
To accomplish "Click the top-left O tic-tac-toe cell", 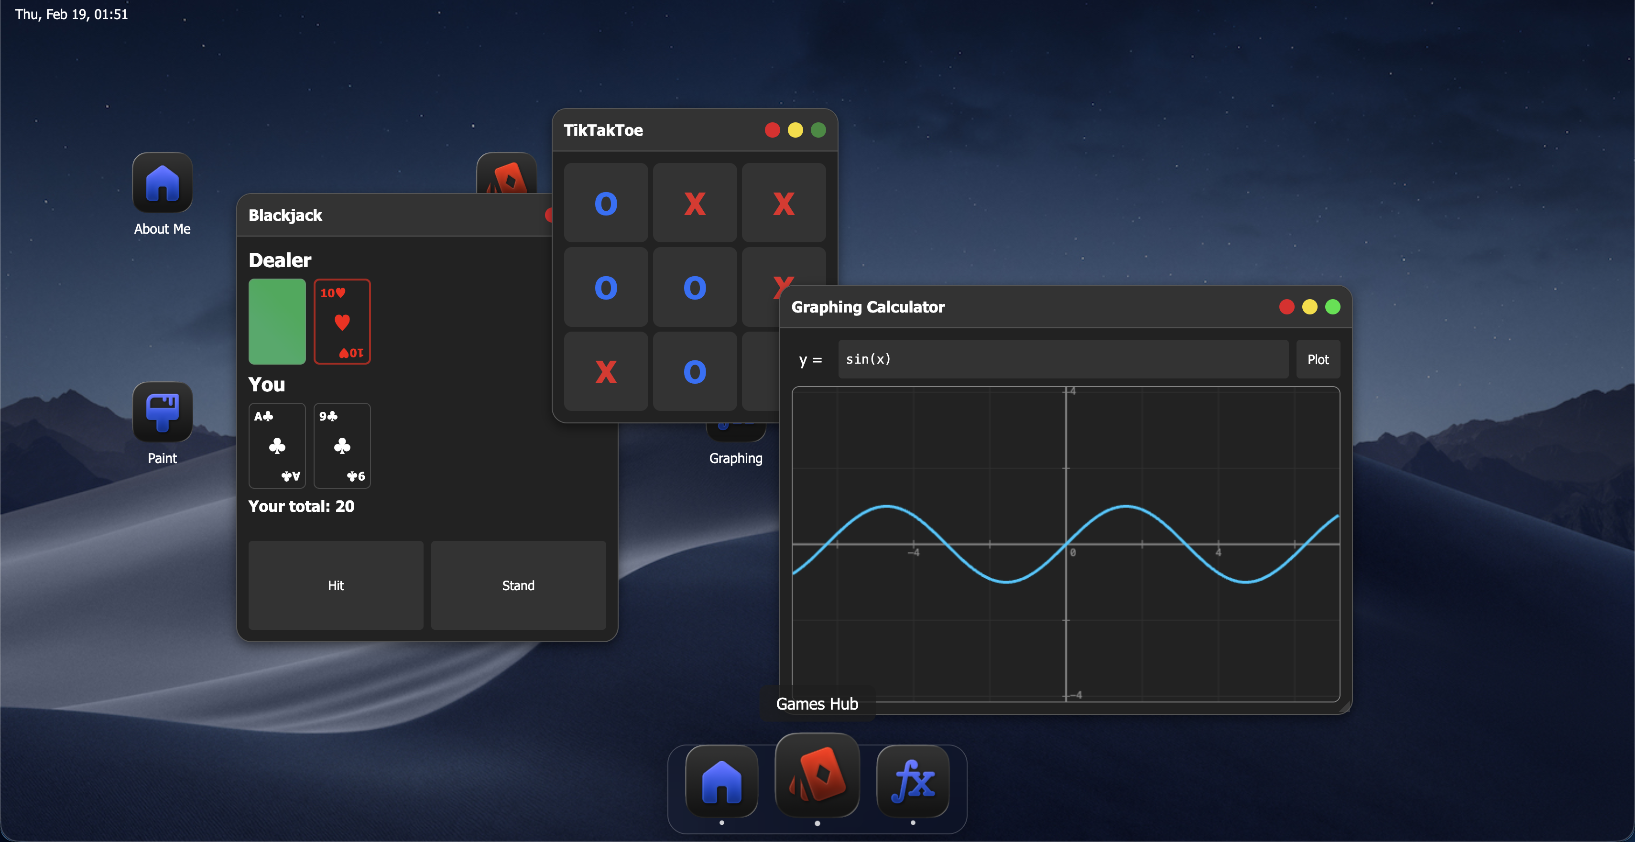I will tap(606, 203).
